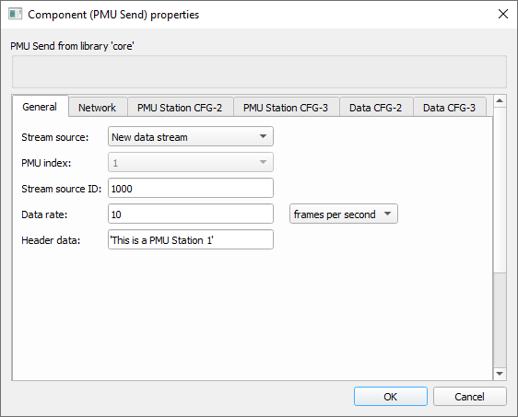Select the General tab
Viewport: 518px width, 417px height.
[x=40, y=107]
